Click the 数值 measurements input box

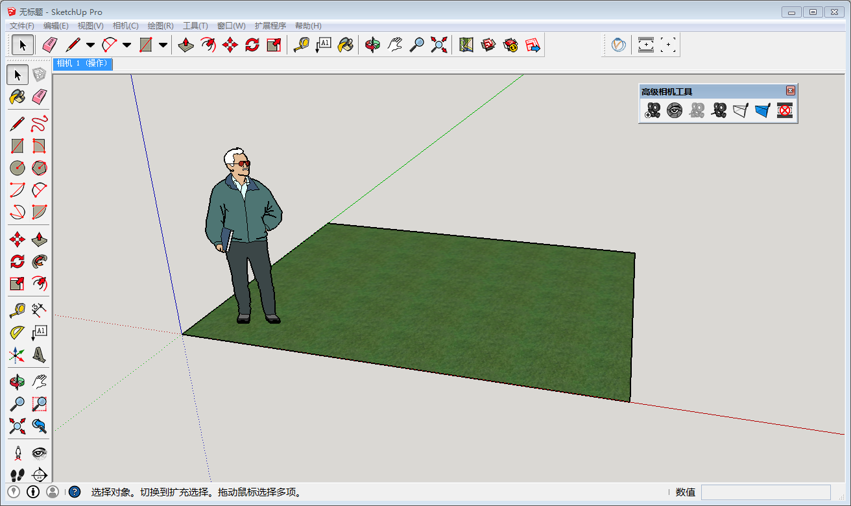pyautogui.click(x=765, y=492)
